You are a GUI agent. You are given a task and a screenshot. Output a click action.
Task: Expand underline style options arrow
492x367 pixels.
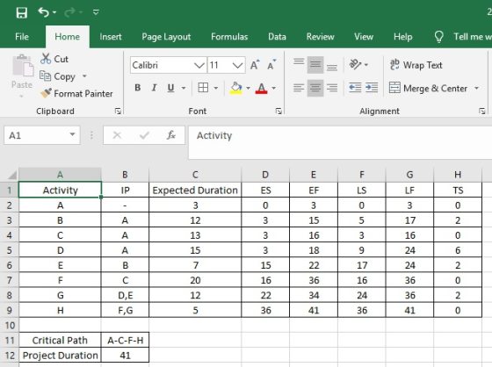[x=184, y=88]
